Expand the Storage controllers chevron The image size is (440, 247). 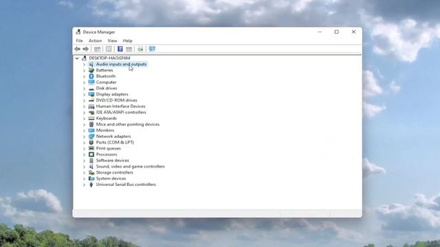click(84, 173)
